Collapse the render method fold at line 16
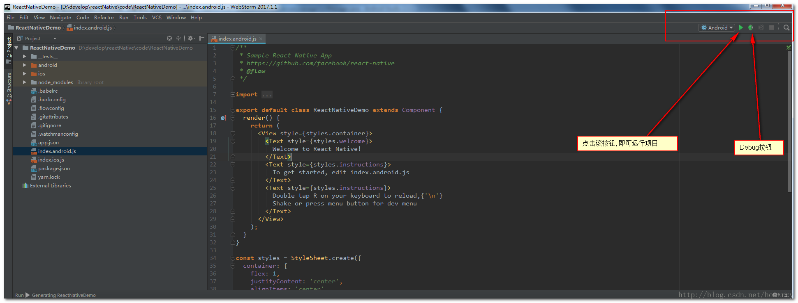 [233, 118]
